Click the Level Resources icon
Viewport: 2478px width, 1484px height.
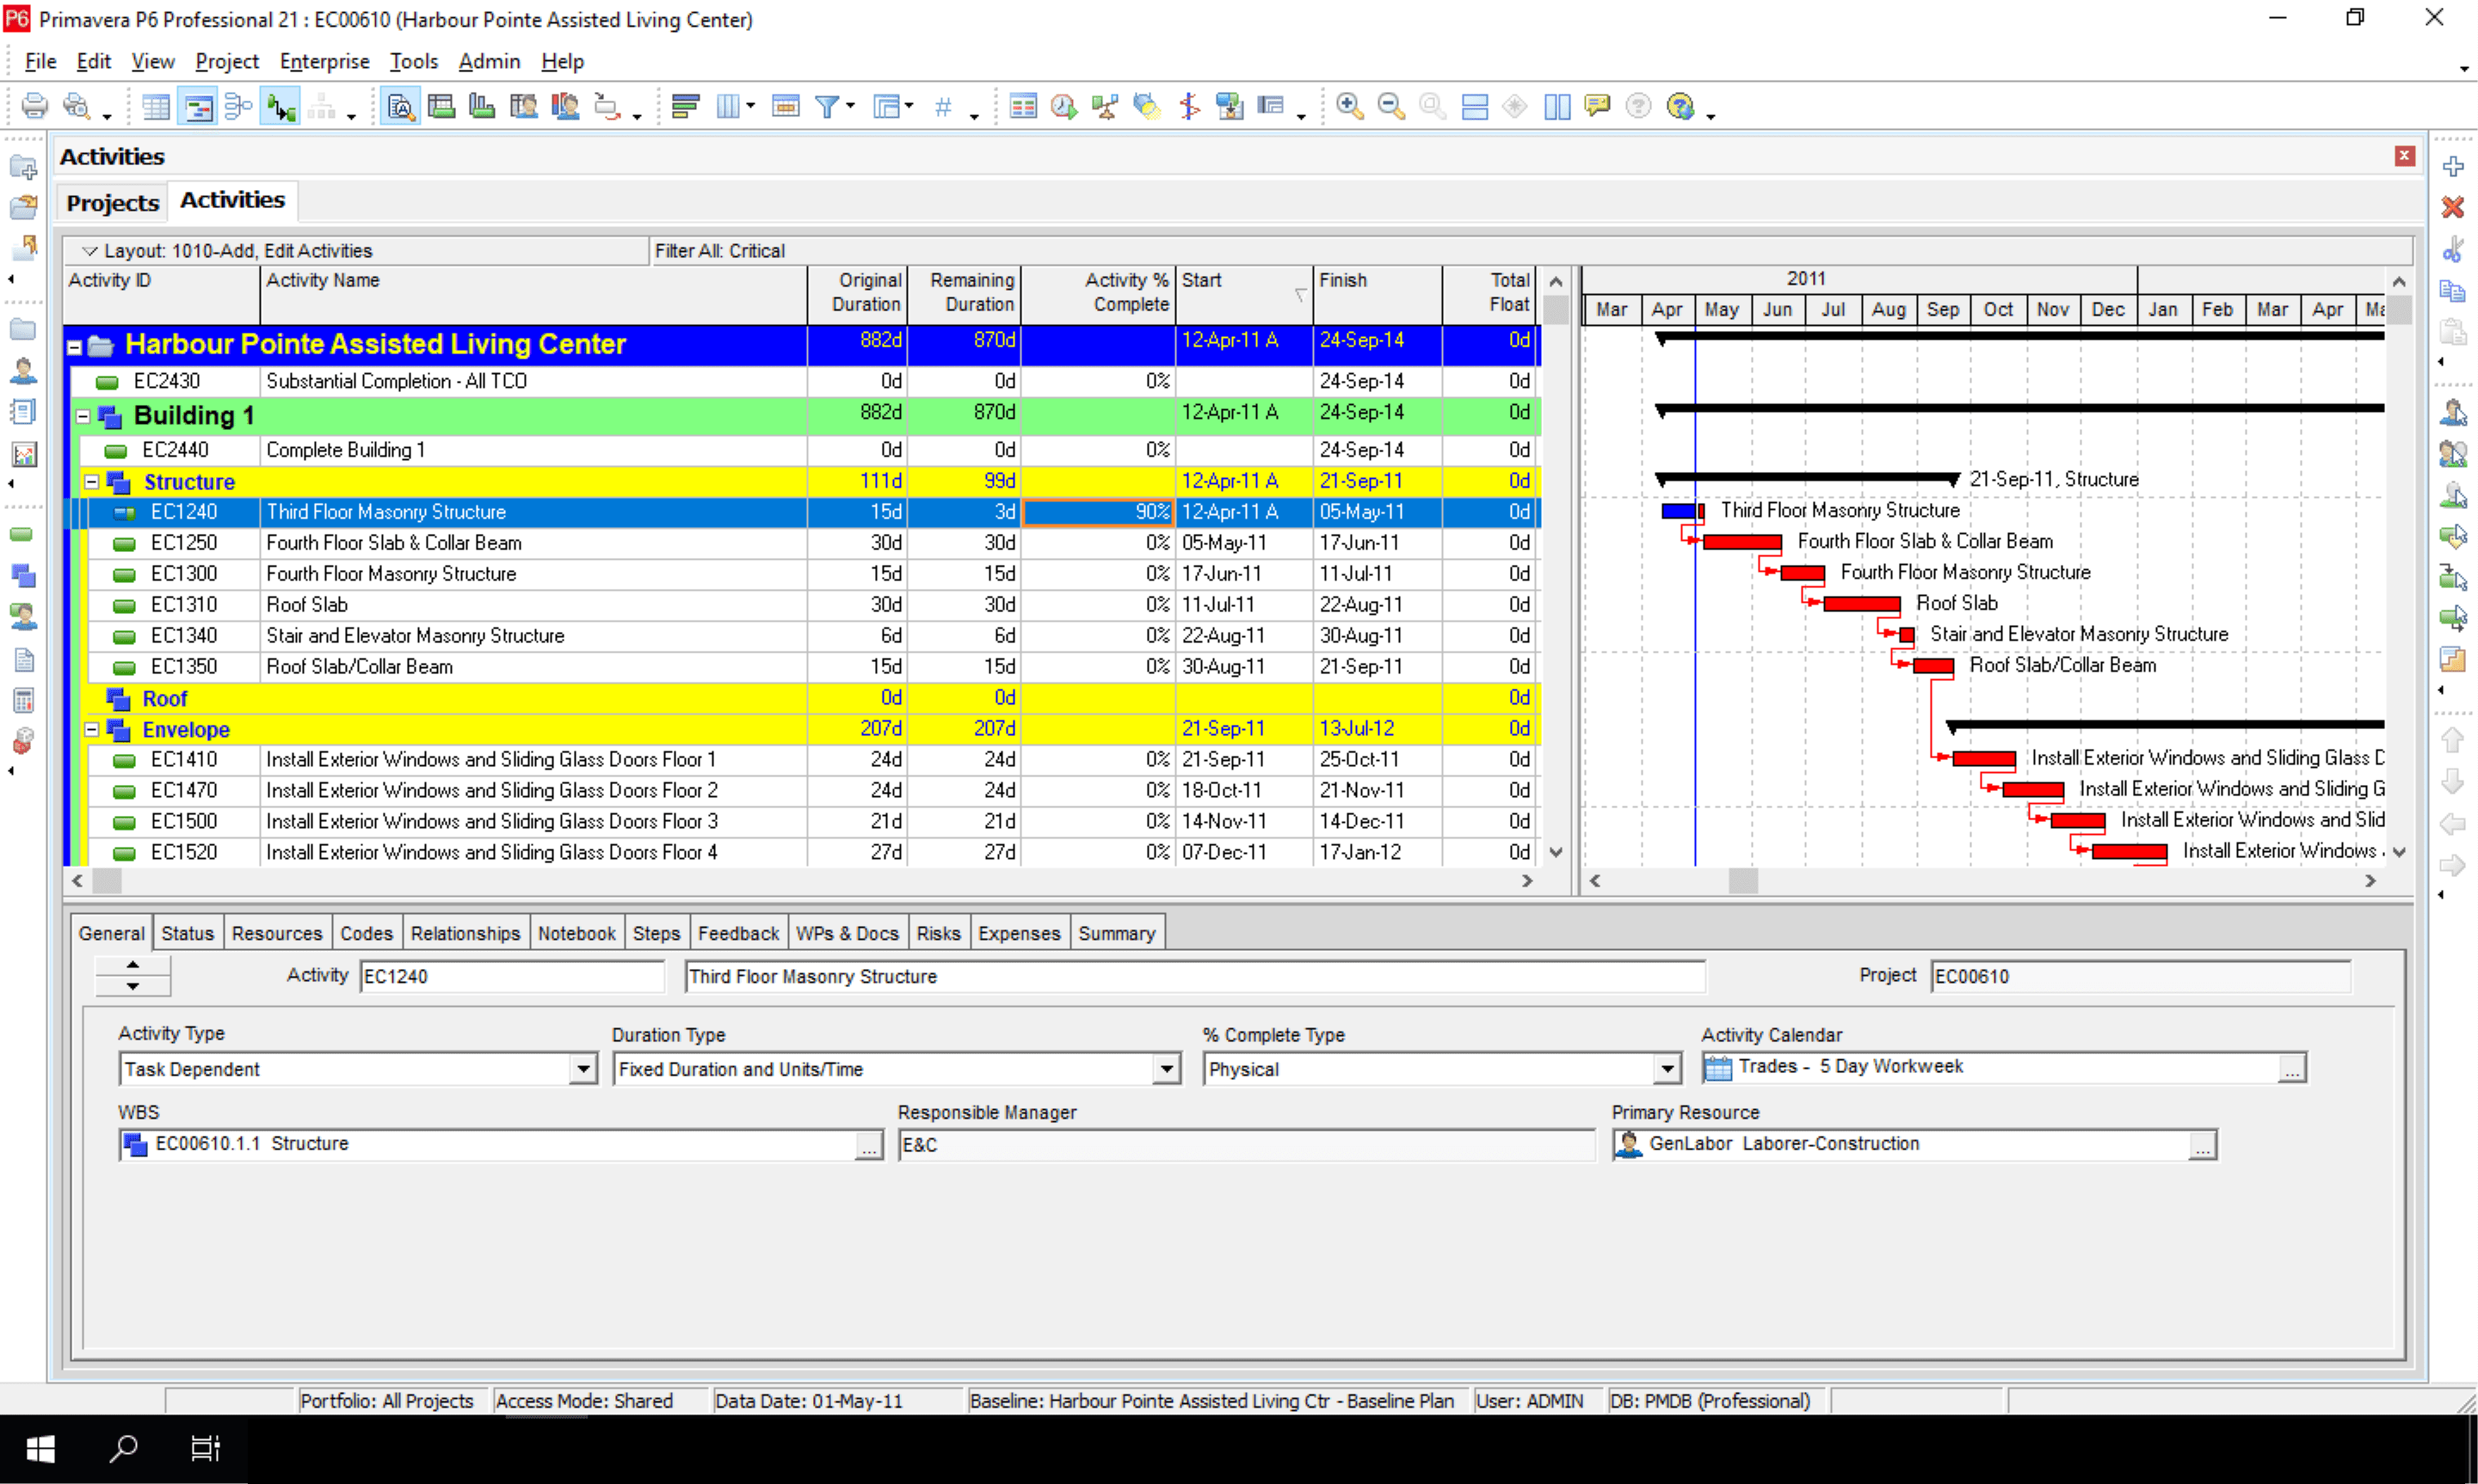click(x=1105, y=106)
